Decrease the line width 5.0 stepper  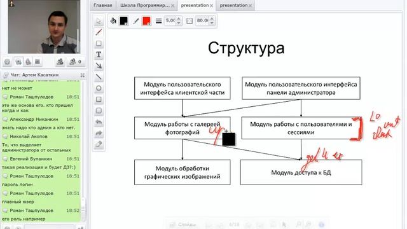tap(179, 23)
